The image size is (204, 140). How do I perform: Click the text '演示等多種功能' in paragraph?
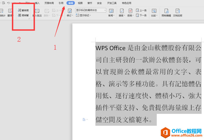tap(132, 84)
